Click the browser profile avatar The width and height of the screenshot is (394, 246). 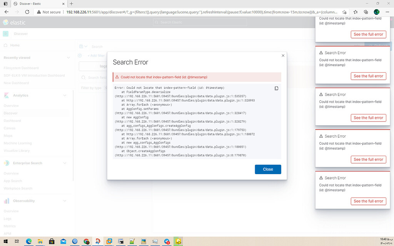click(376, 12)
